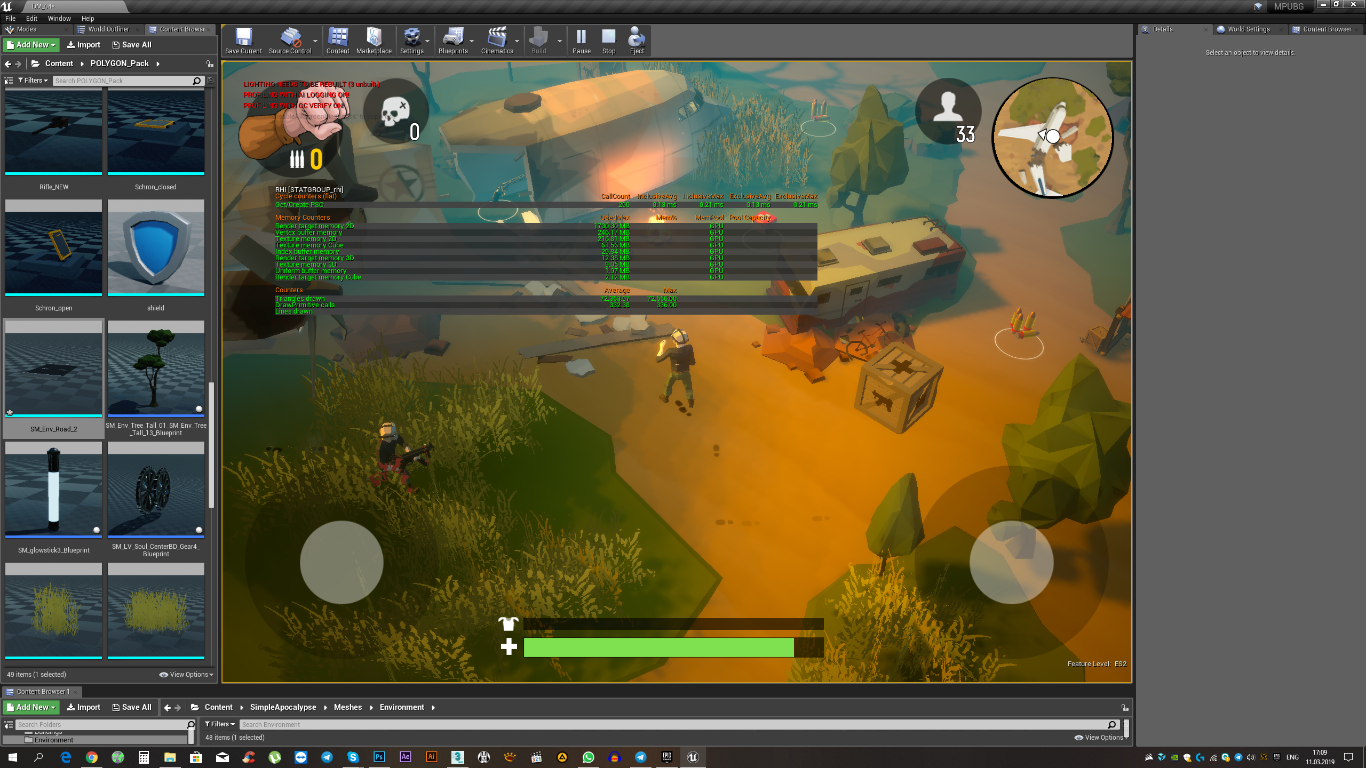Go back in top Content Browser history
This screenshot has height=768, width=1366.
click(8, 64)
